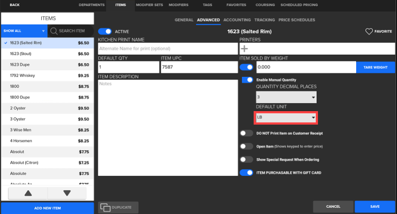Enable DO NOT Print Item on Receipt
This screenshot has height=214, width=397.
tap(247, 133)
